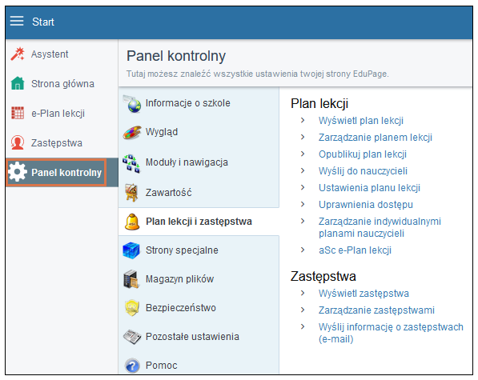The height and width of the screenshot is (380, 478).
Task: Click the Panel kontrolny gear icon
Action: 18,172
